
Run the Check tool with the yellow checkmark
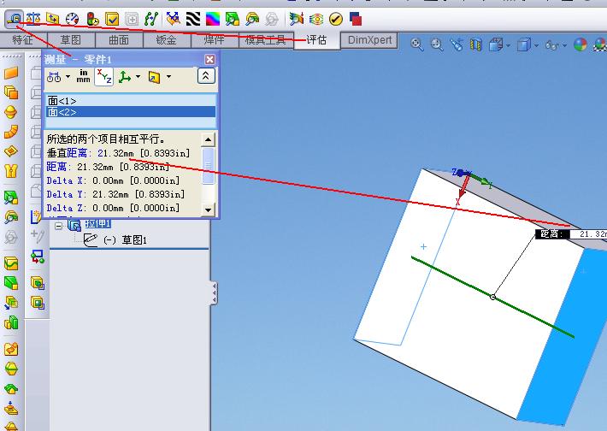[x=112, y=19]
